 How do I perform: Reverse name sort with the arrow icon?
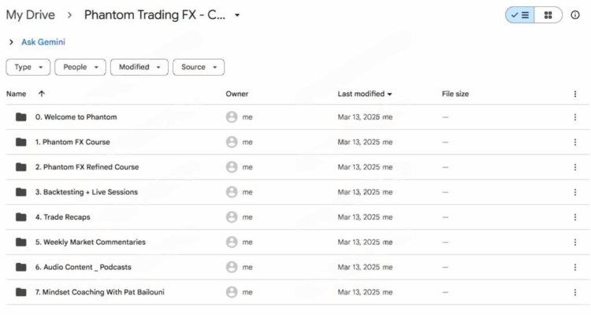click(x=42, y=94)
